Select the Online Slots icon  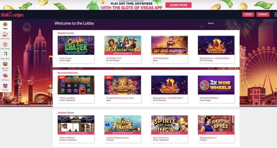click(5, 34)
